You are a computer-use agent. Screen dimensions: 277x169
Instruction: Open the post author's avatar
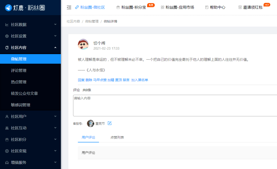[x=83, y=44]
